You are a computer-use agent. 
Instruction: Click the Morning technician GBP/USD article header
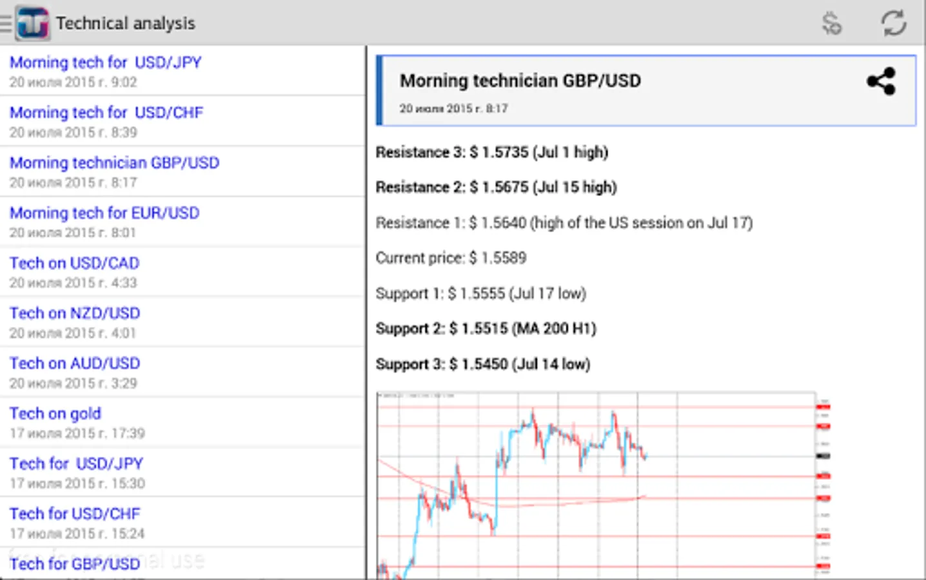520,81
